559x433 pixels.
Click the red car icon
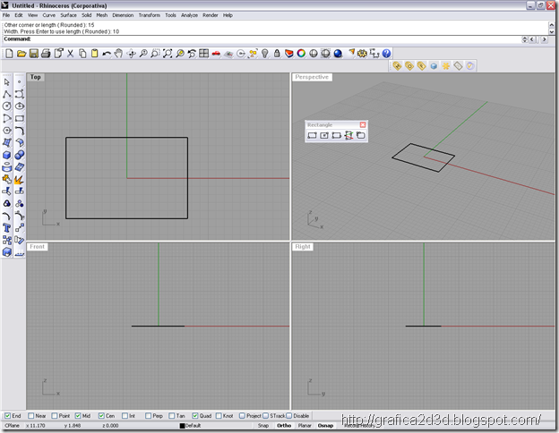pyautogui.click(x=216, y=54)
